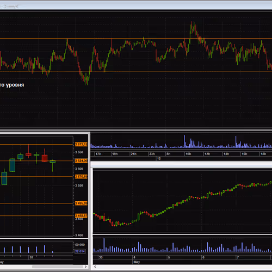
Task: Click the 10h time axis label
Action: pos(188,154)
